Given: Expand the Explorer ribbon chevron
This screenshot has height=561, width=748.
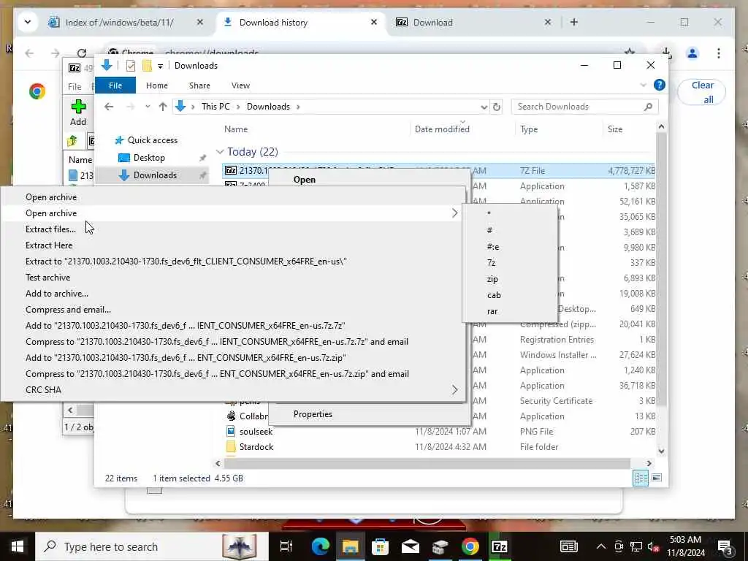Looking at the screenshot, I should [x=643, y=85].
